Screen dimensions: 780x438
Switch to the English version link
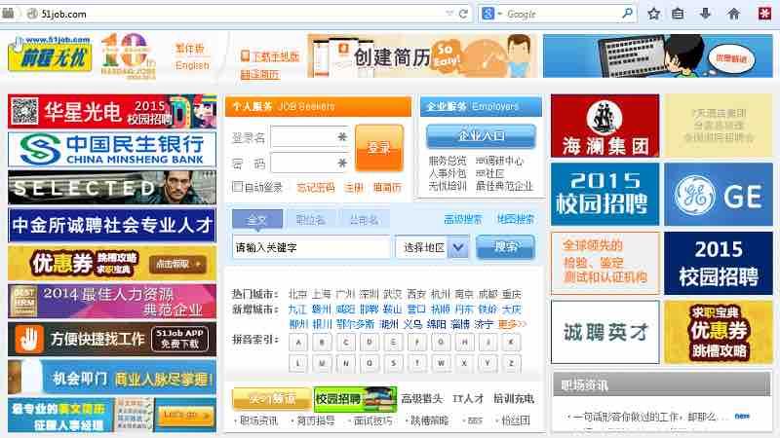pyautogui.click(x=192, y=65)
